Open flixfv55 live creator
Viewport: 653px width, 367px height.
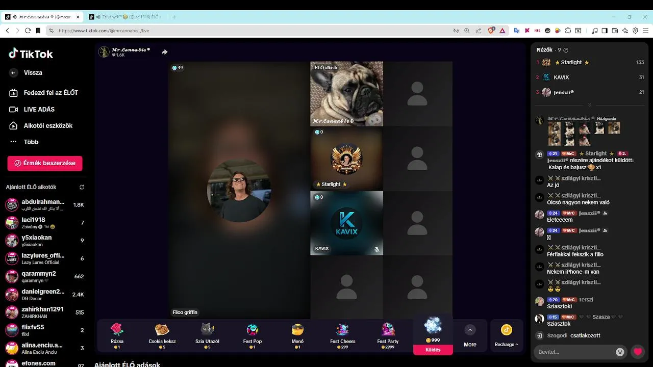pos(45,330)
